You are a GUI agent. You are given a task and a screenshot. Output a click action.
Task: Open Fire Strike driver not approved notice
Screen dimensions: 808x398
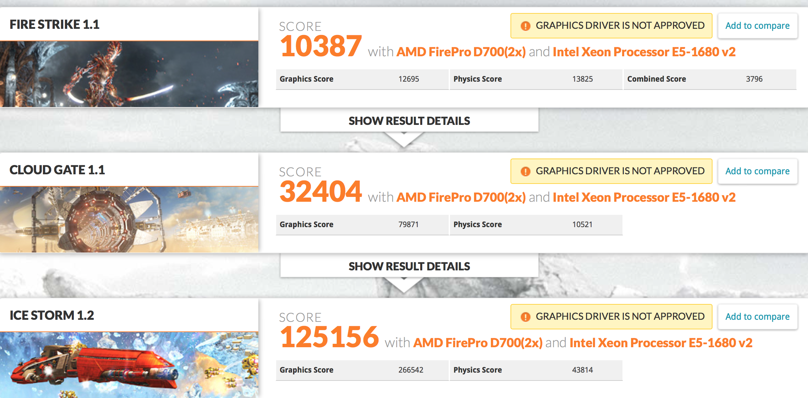point(611,26)
